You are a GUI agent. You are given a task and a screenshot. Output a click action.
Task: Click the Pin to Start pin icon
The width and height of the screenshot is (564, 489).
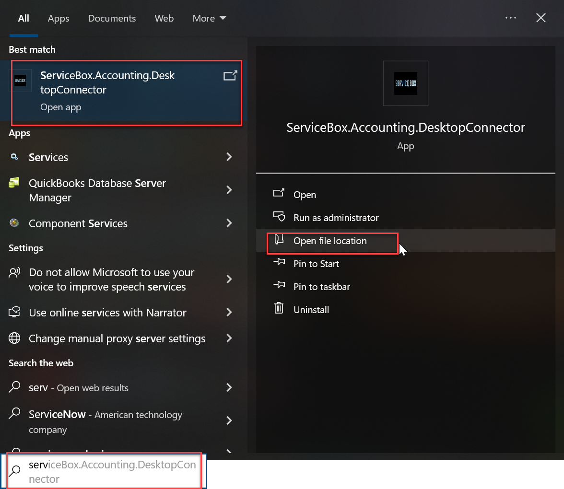279,261
